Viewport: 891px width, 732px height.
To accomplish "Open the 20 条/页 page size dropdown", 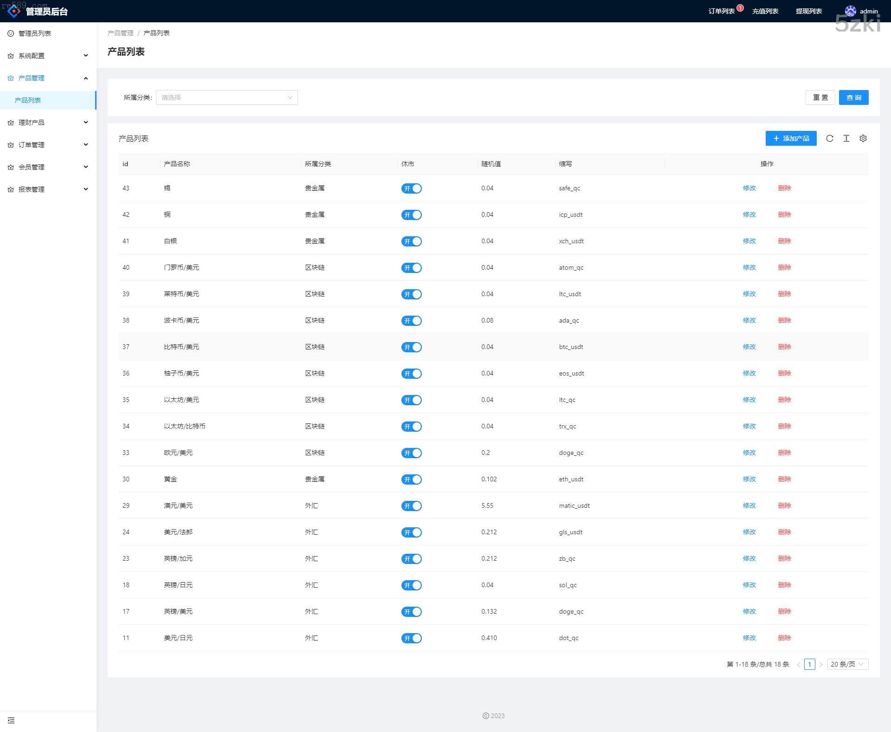I will point(847,664).
